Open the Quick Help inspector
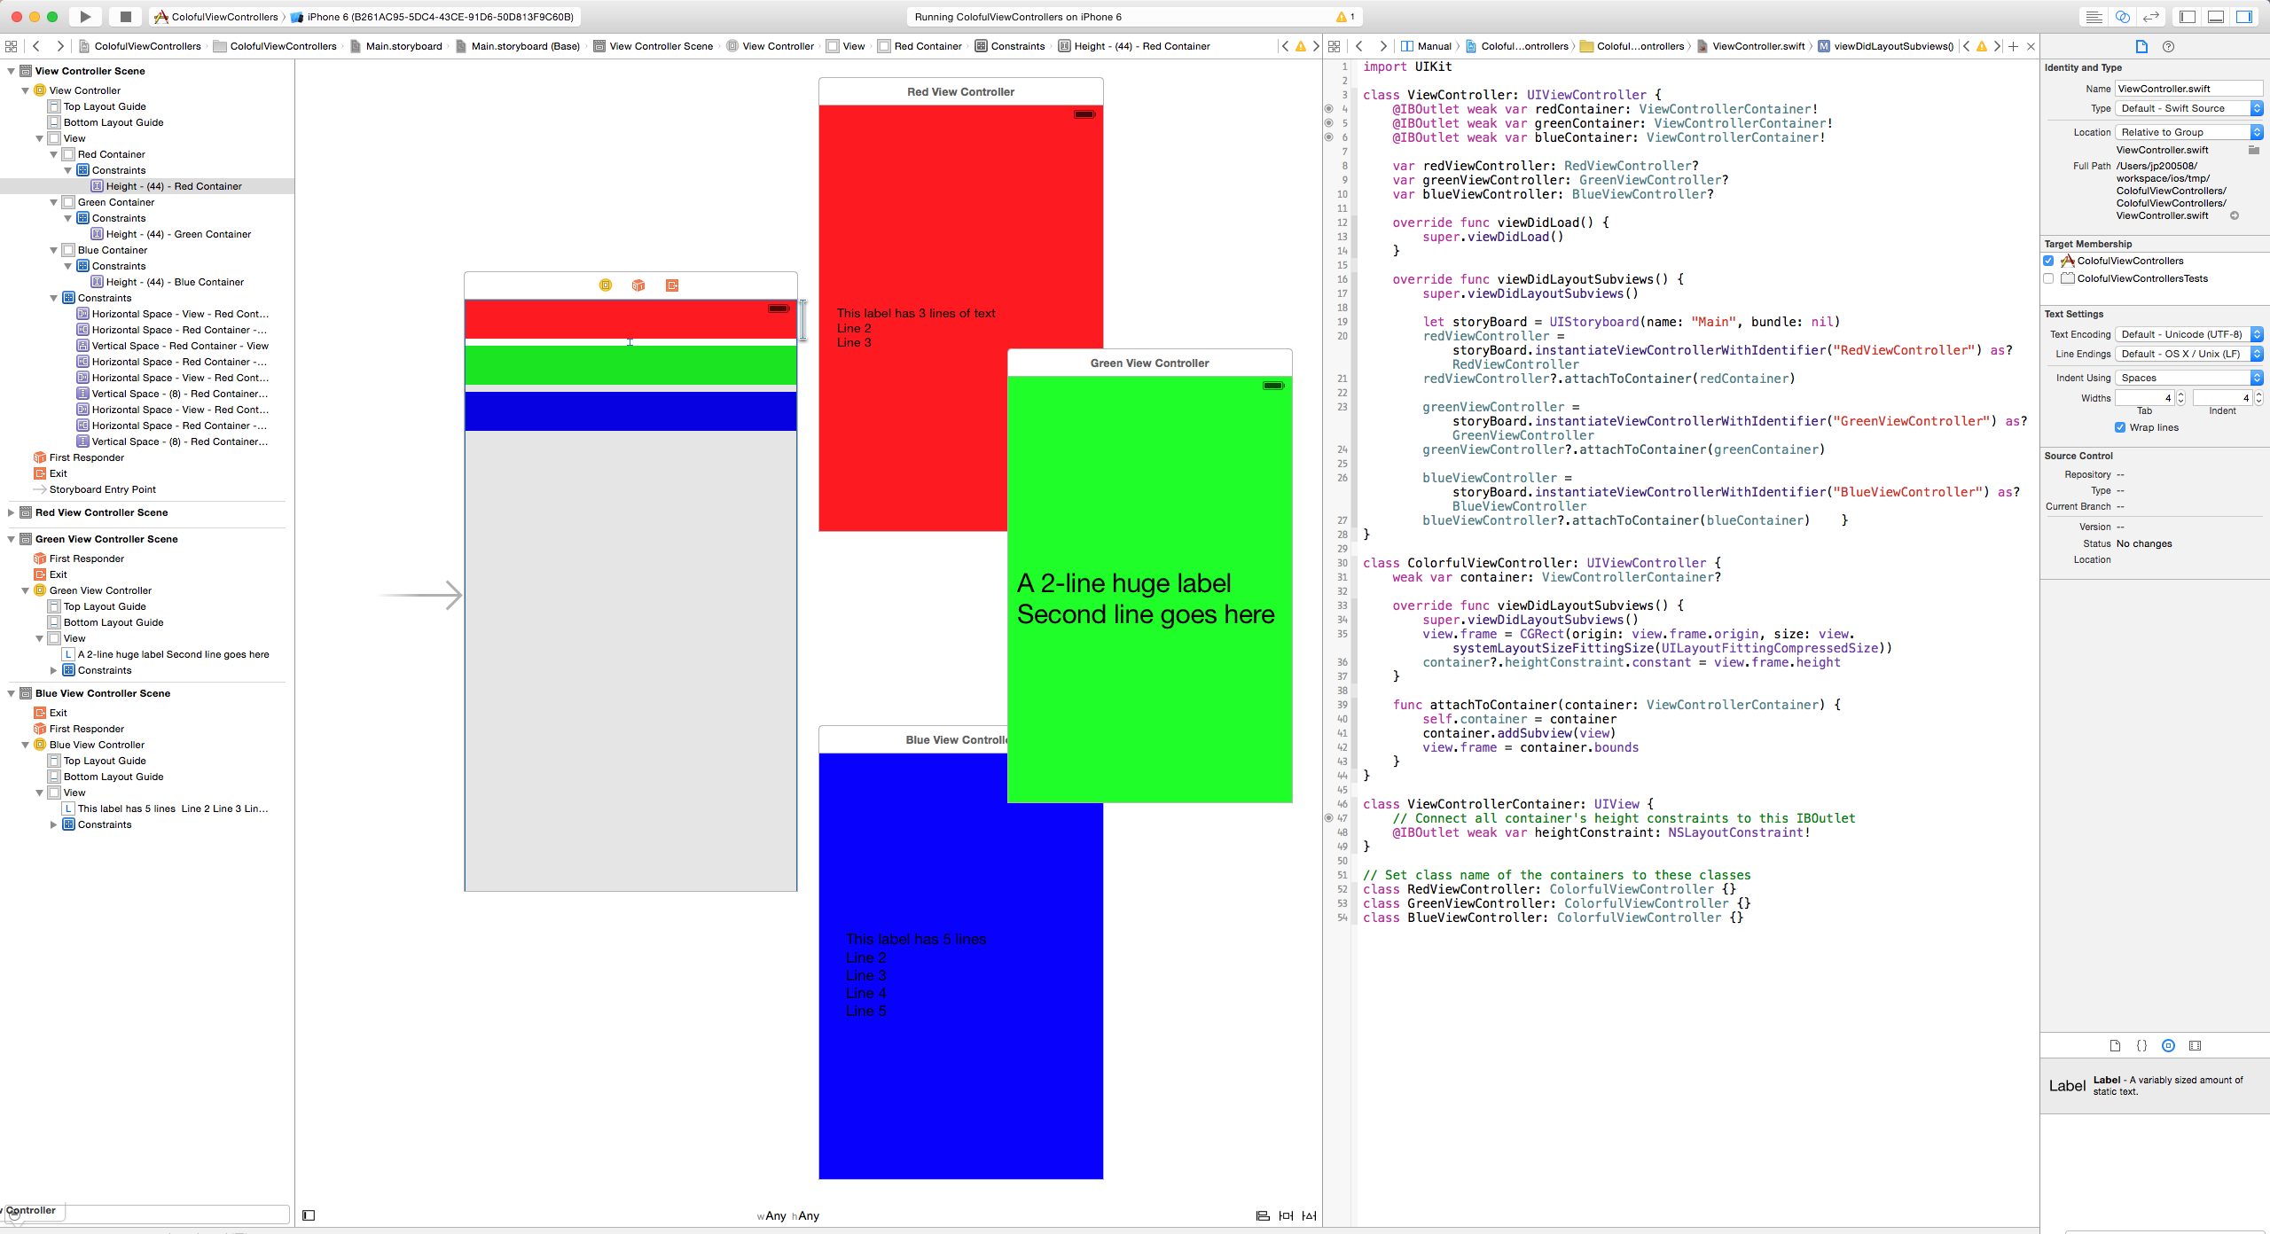2270x1234 pixels. [2168, 46]
